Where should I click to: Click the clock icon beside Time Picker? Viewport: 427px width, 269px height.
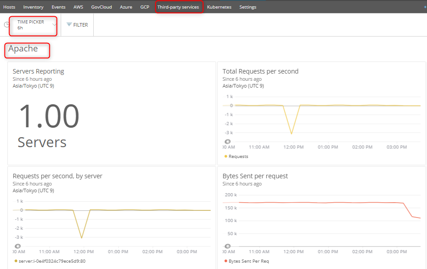pyautogui.click(x=7, y=25)
